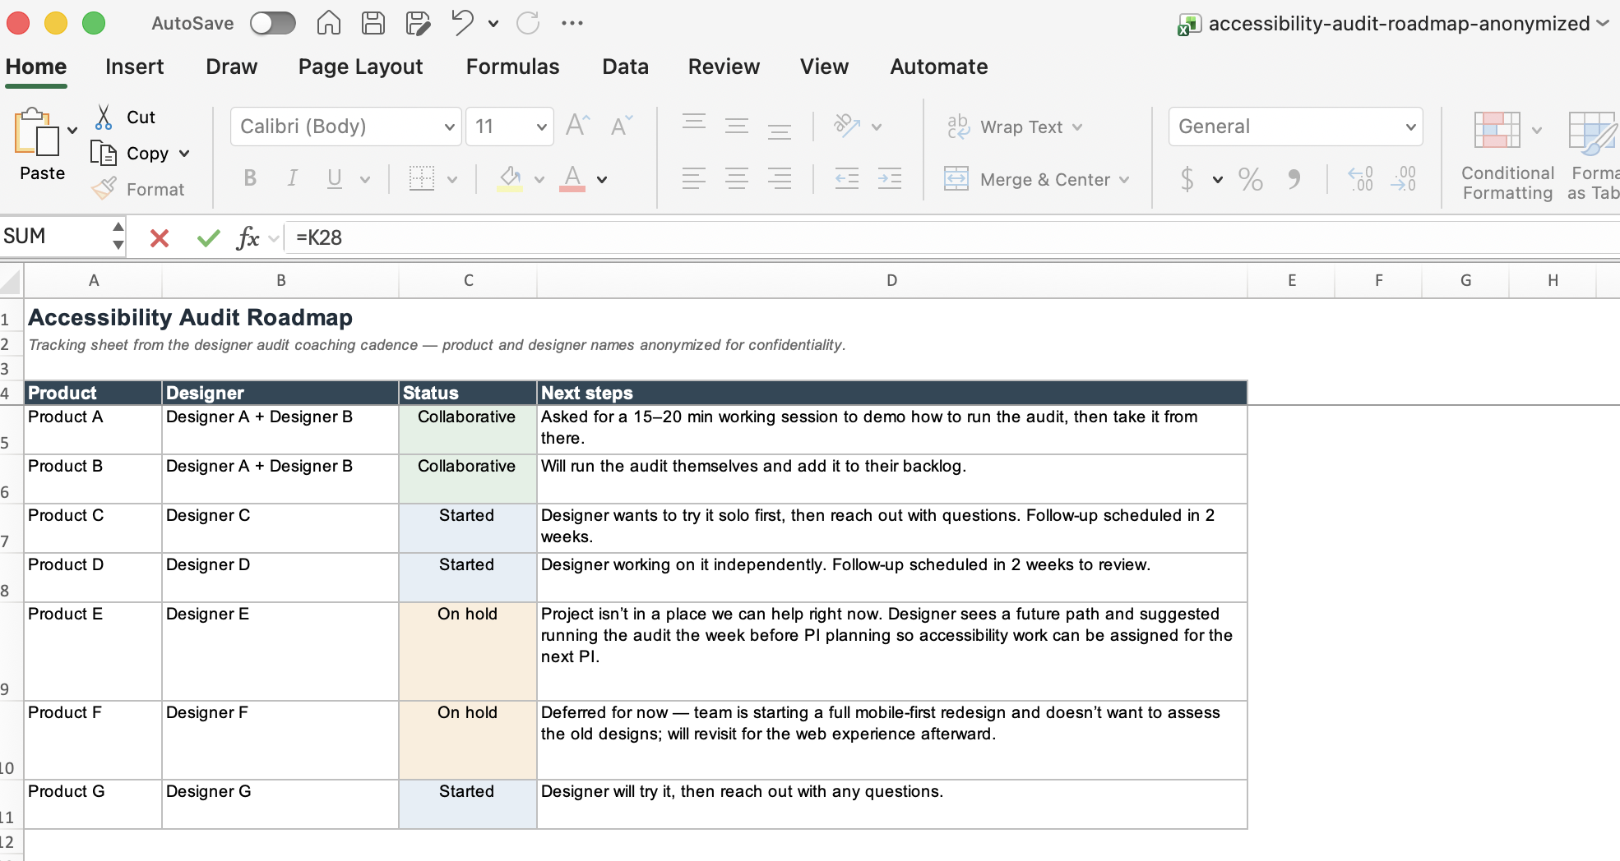Open the Formulas tab

point(512,67)
